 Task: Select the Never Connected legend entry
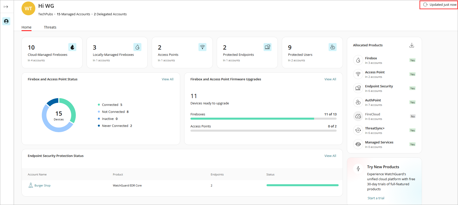[x=115, y=126]
